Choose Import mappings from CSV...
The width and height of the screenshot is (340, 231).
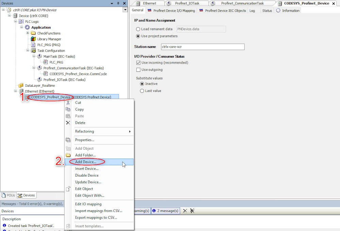(99, 211)
